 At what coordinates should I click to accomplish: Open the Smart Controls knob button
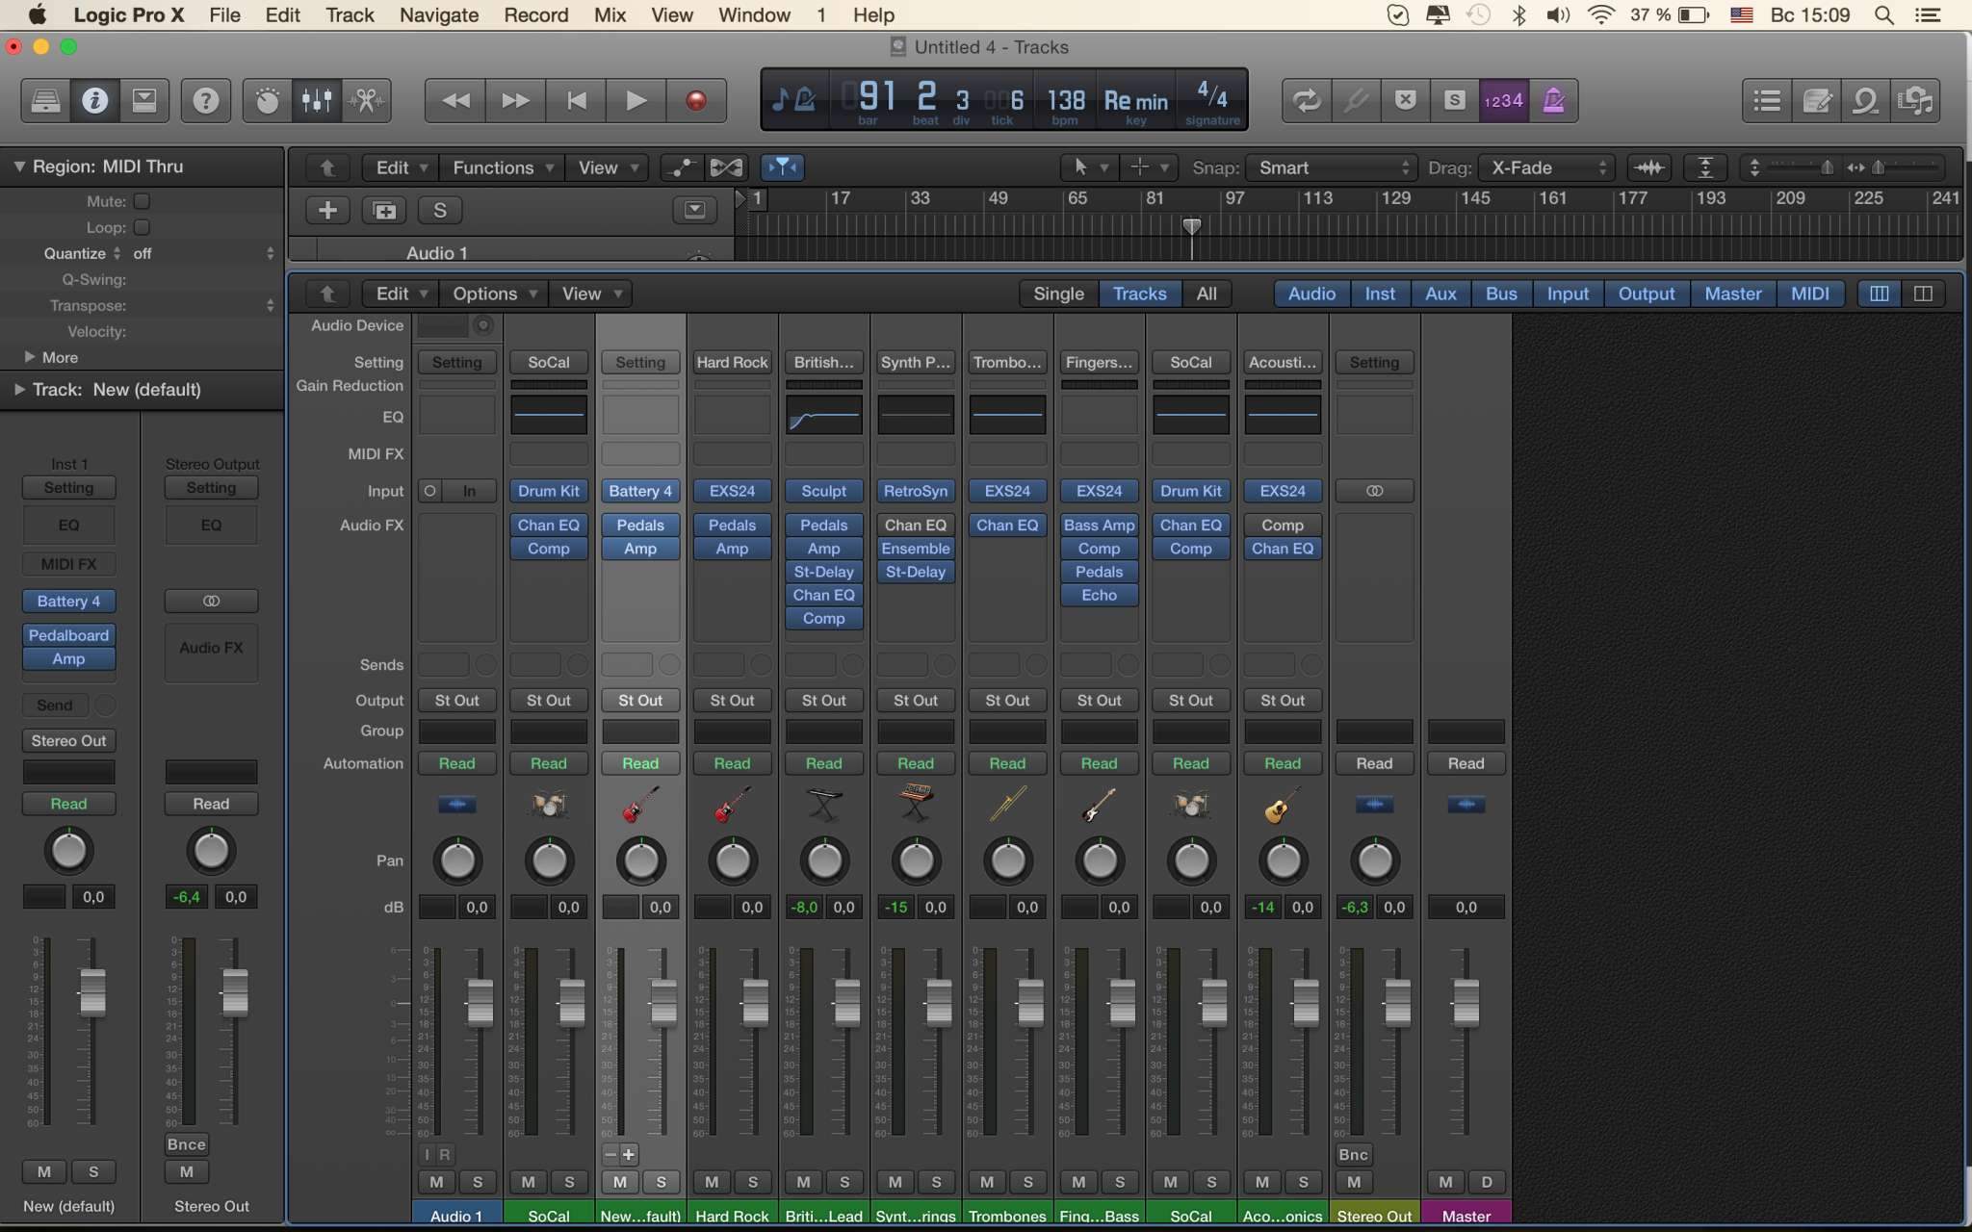tap(267, 100)
